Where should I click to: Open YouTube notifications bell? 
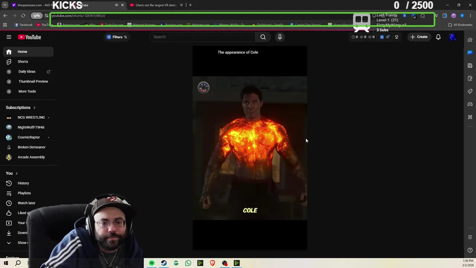point(438,37)
